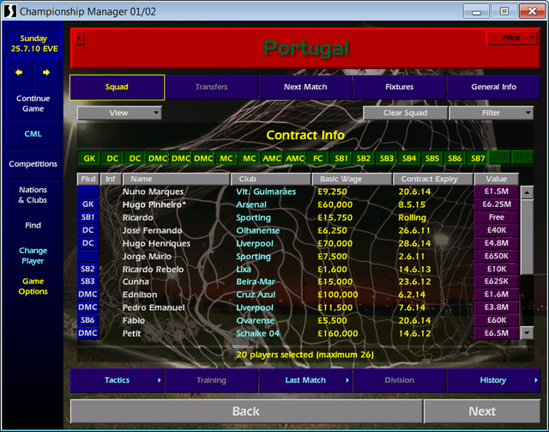Open club Schalke 04
Screen dimensions: 549x432
257,333
